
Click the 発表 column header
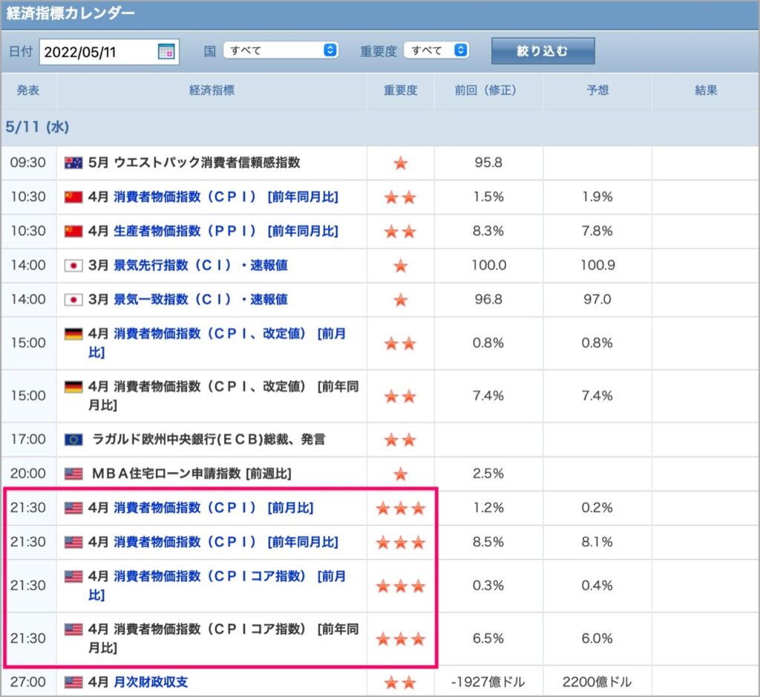click(x=28, y=90)
